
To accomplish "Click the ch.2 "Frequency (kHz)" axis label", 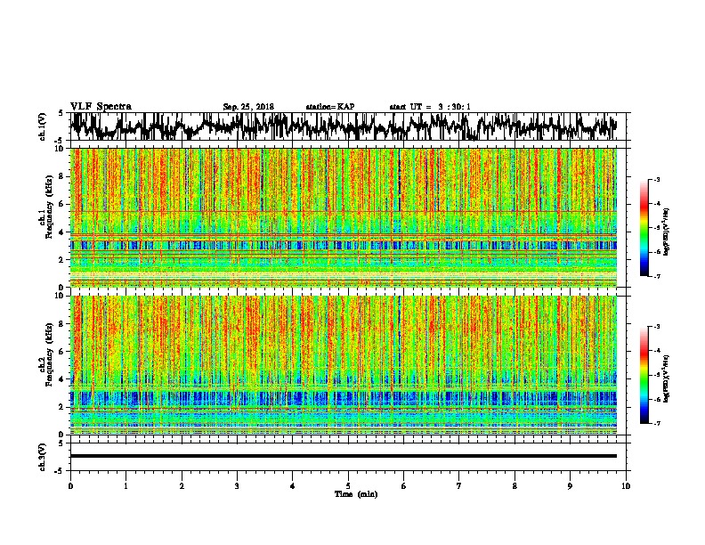I will [49, 354].
